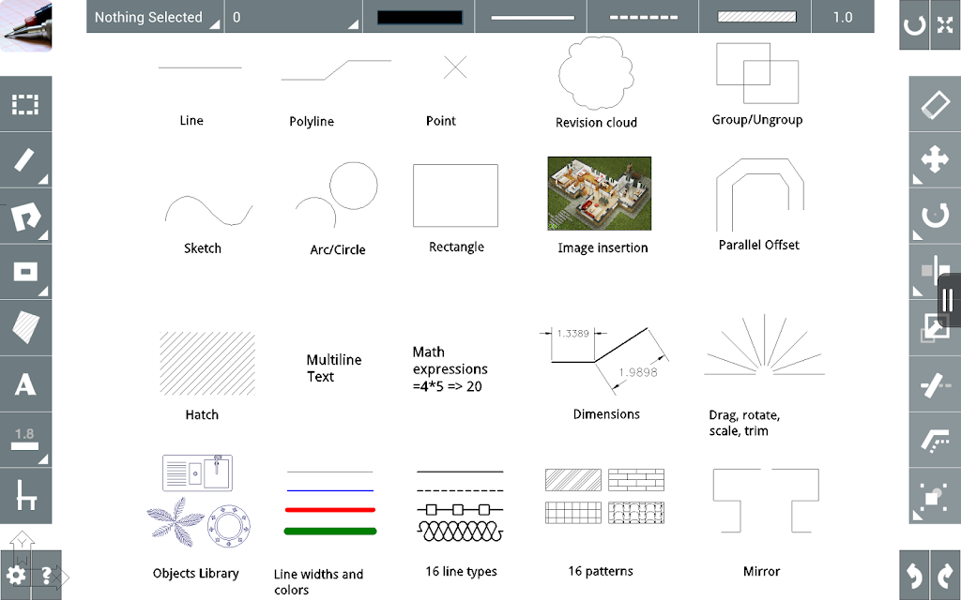961x600 pixels.
Task: Open the layer 0 dropdown
Action: coord(293,17)
